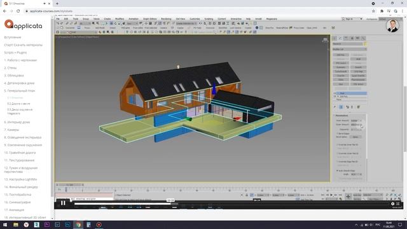407x229 pixels.
Task: Open the Graph Editors menu
Action: pos(150,19)
